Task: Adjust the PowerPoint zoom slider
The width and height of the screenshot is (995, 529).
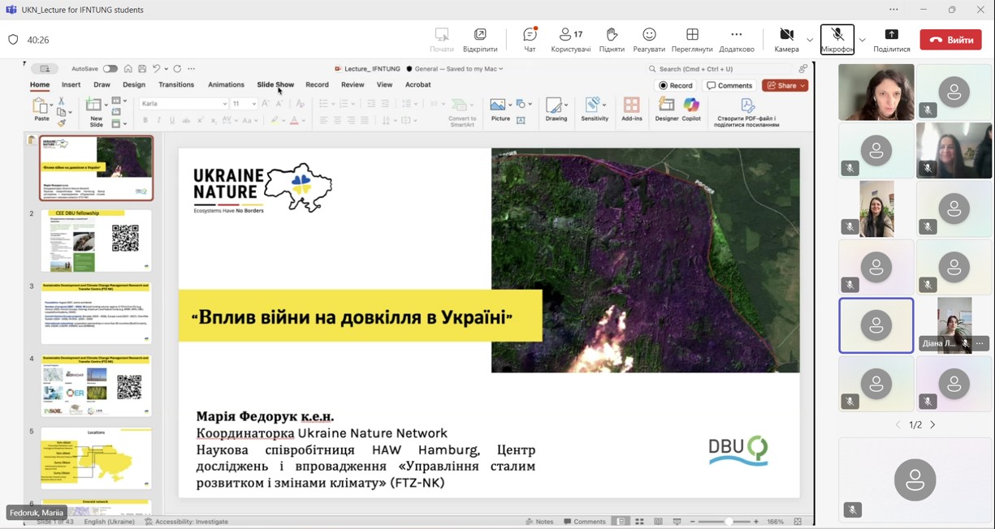Action: [728, 522]
